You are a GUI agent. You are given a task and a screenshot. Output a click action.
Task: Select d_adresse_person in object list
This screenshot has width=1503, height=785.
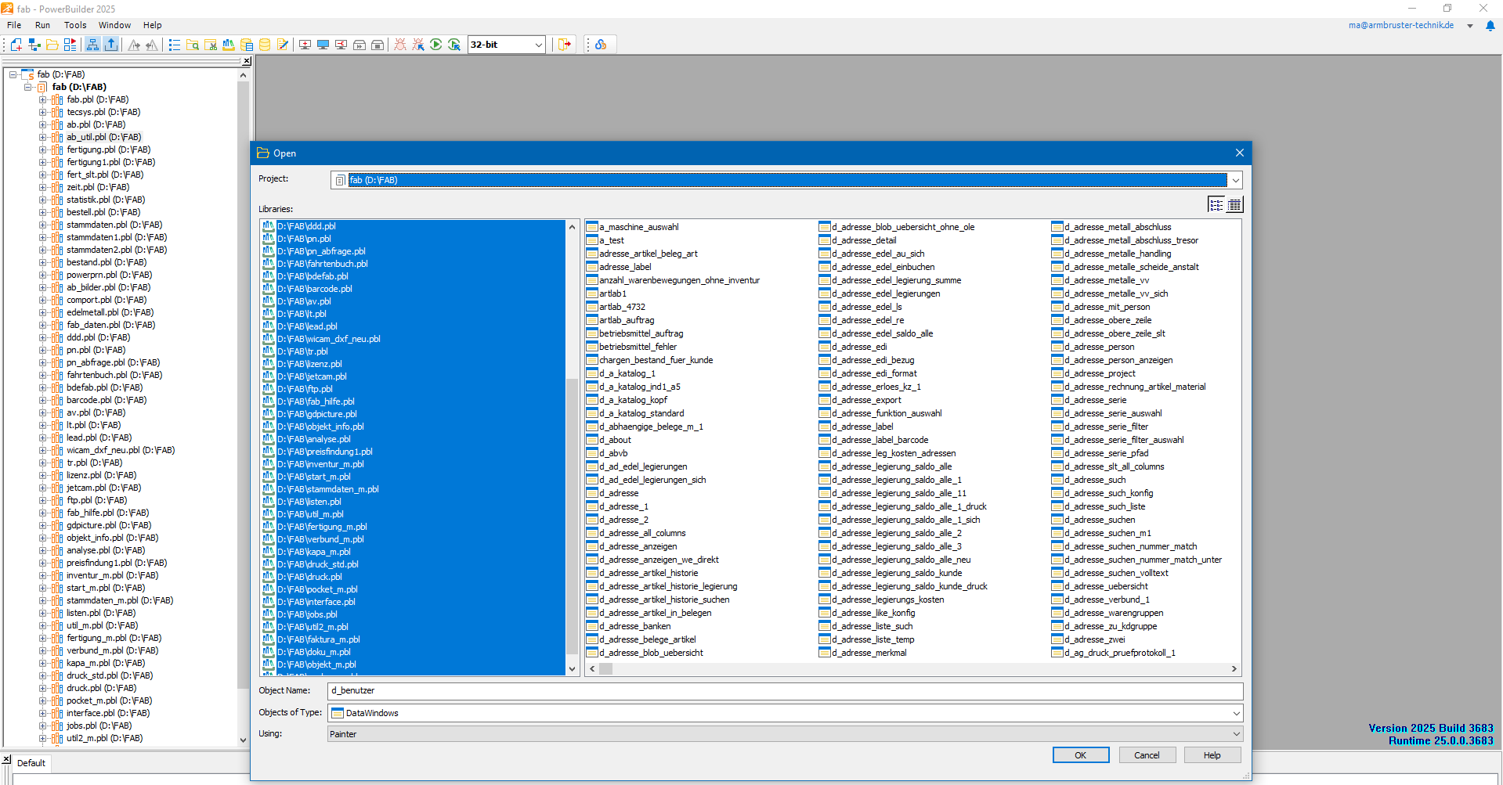point(1099,347)
